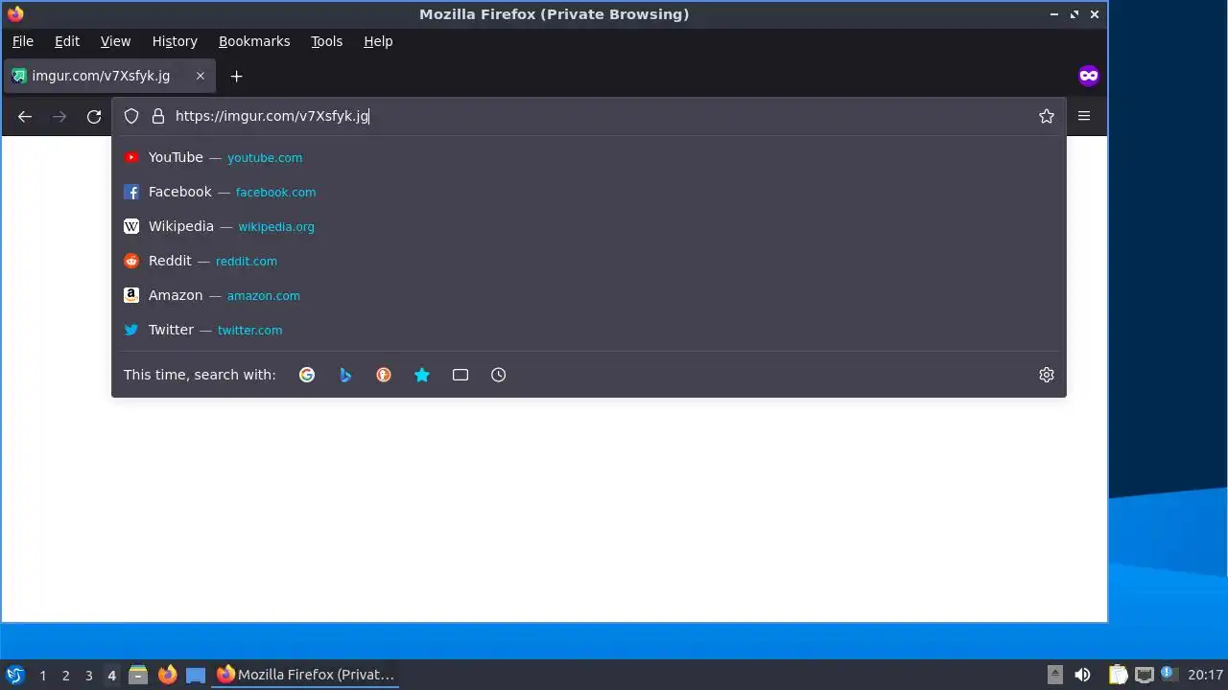Bookmark this page with the star
Image resolution: width=1228 pixels, height=690 pixels.
point(1047,116)
